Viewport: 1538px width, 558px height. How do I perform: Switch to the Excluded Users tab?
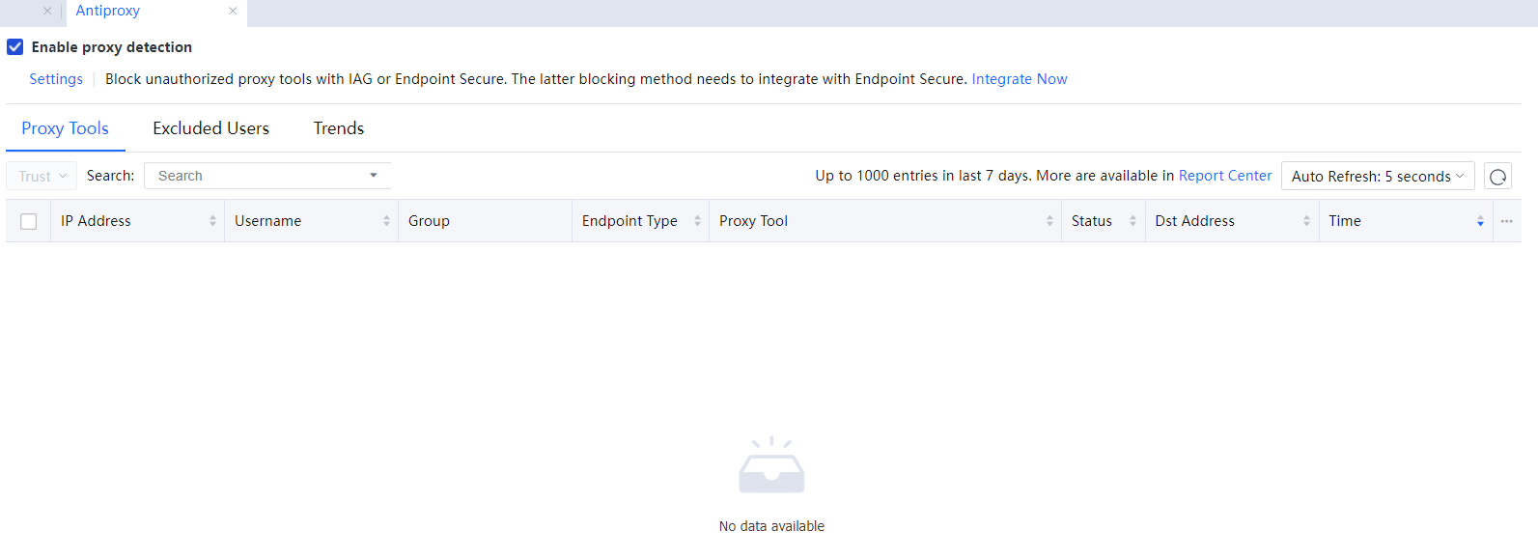click(210, 128)
